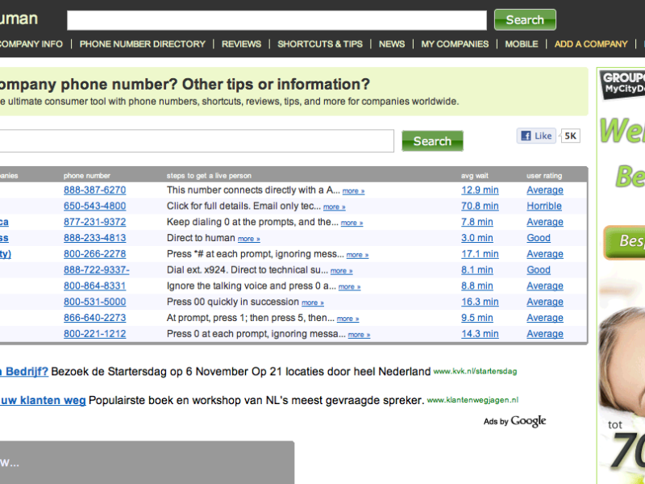
Task: Open the Average rating for 800-221-1212 row
Action: click(545, 334)
